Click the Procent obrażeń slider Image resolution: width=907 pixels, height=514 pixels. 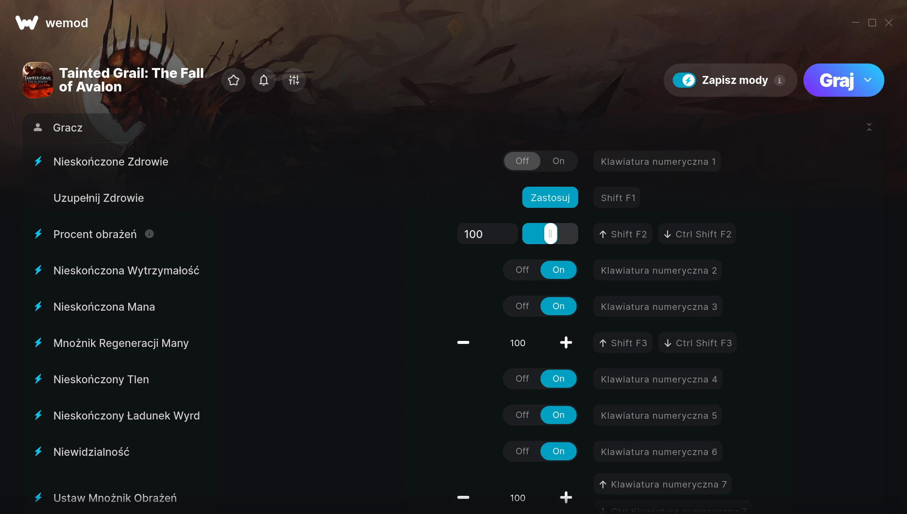pos(550,234)
